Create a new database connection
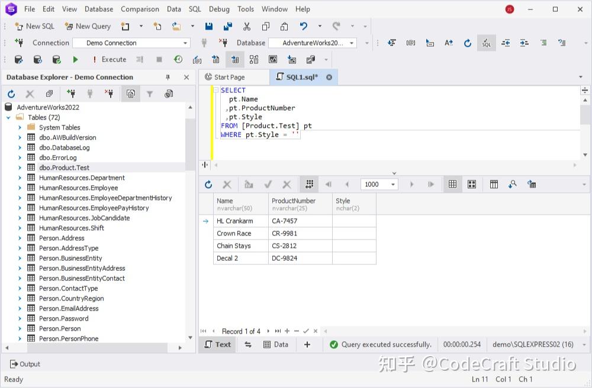592x388 pixels. 71,93
